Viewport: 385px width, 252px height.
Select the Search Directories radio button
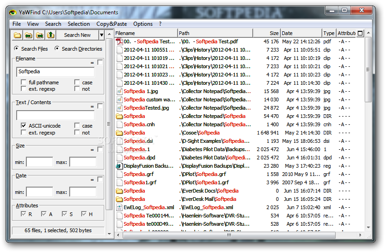[57, 48]
